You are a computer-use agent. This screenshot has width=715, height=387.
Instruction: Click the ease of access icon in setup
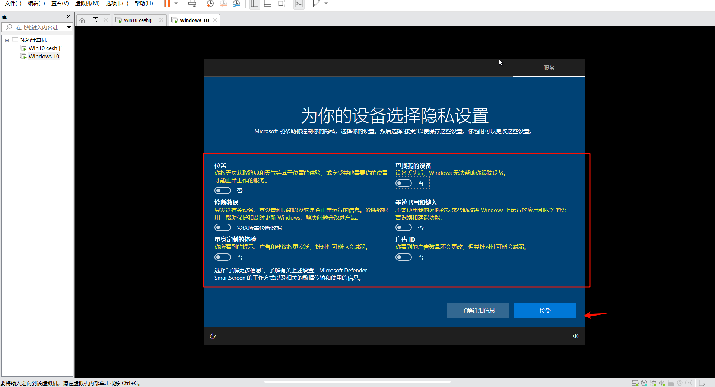click(213, 336)
